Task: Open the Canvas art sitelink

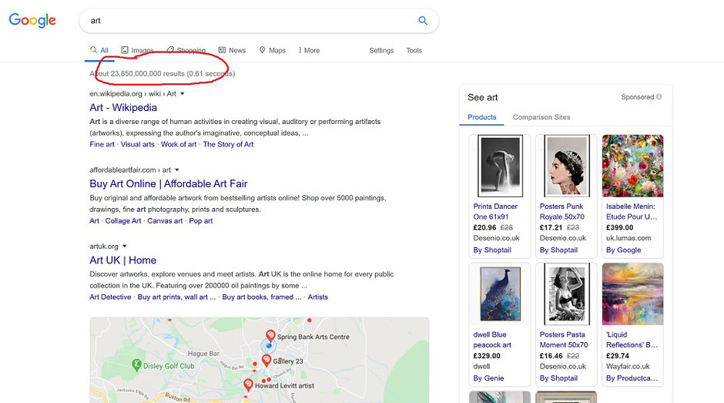Action: coord(165,221)
